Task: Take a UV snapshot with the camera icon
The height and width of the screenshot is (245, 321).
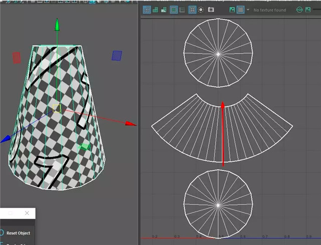Action: click(211, 10)
